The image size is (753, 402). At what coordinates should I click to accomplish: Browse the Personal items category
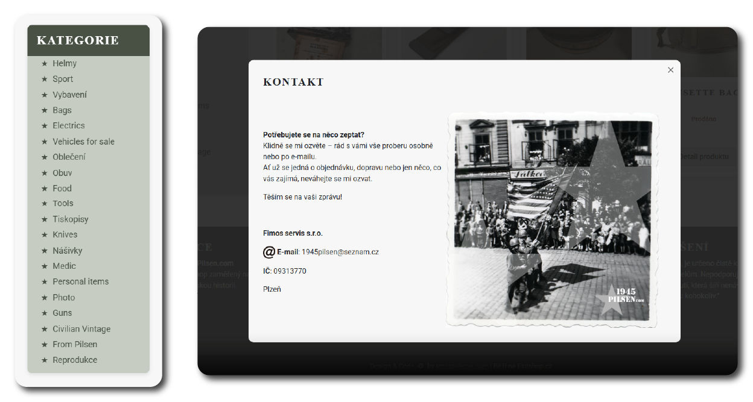[x=80, y=281]
